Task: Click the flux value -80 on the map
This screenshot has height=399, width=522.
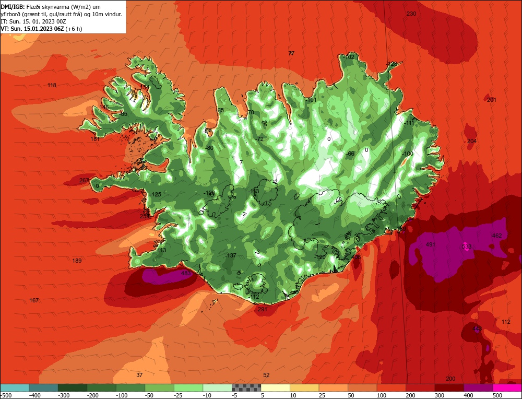Action: [x=209, y=148]
